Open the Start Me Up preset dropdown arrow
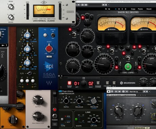This screenshot has width=156, height=129. pos(150,91)
